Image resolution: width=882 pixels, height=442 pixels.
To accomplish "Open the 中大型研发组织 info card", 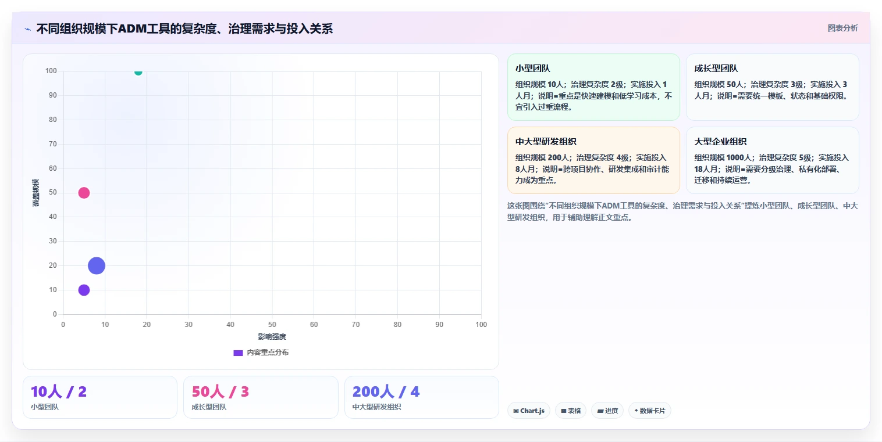I will tap(593, 160).
